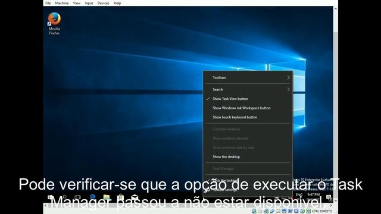The image size is (381, 214).
Task: Open the Action Center notification icon
Action: click(329, 197)
